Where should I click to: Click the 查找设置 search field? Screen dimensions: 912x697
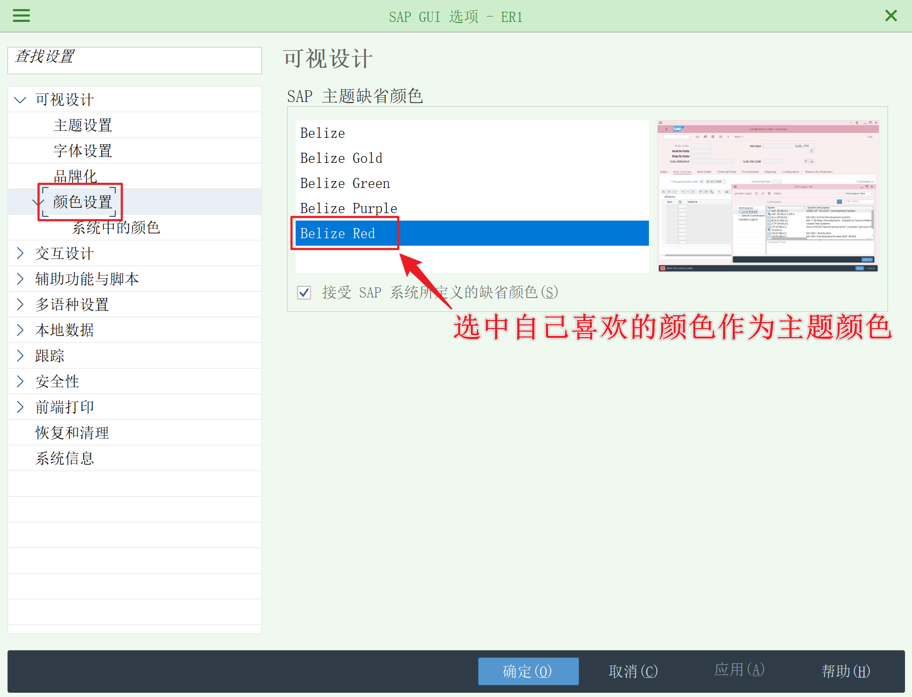pos(134,60)
